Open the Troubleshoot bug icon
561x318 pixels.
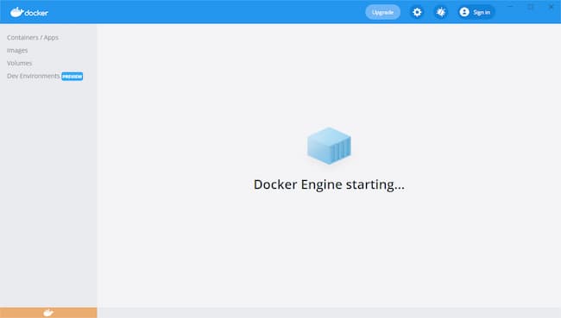coord(441,12)
